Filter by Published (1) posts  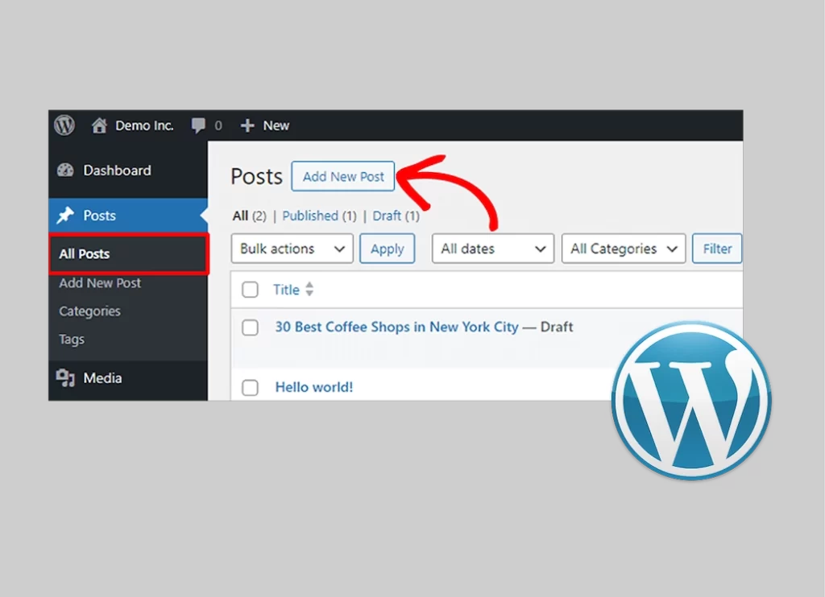[x=319, y=216]
